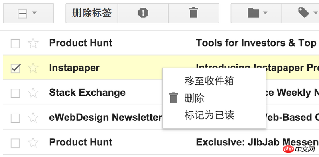Tick checkbox for Product Hunt Tools for Investors email
The height and width of the screenshot is (157, 319).
(x=15, y=44)
